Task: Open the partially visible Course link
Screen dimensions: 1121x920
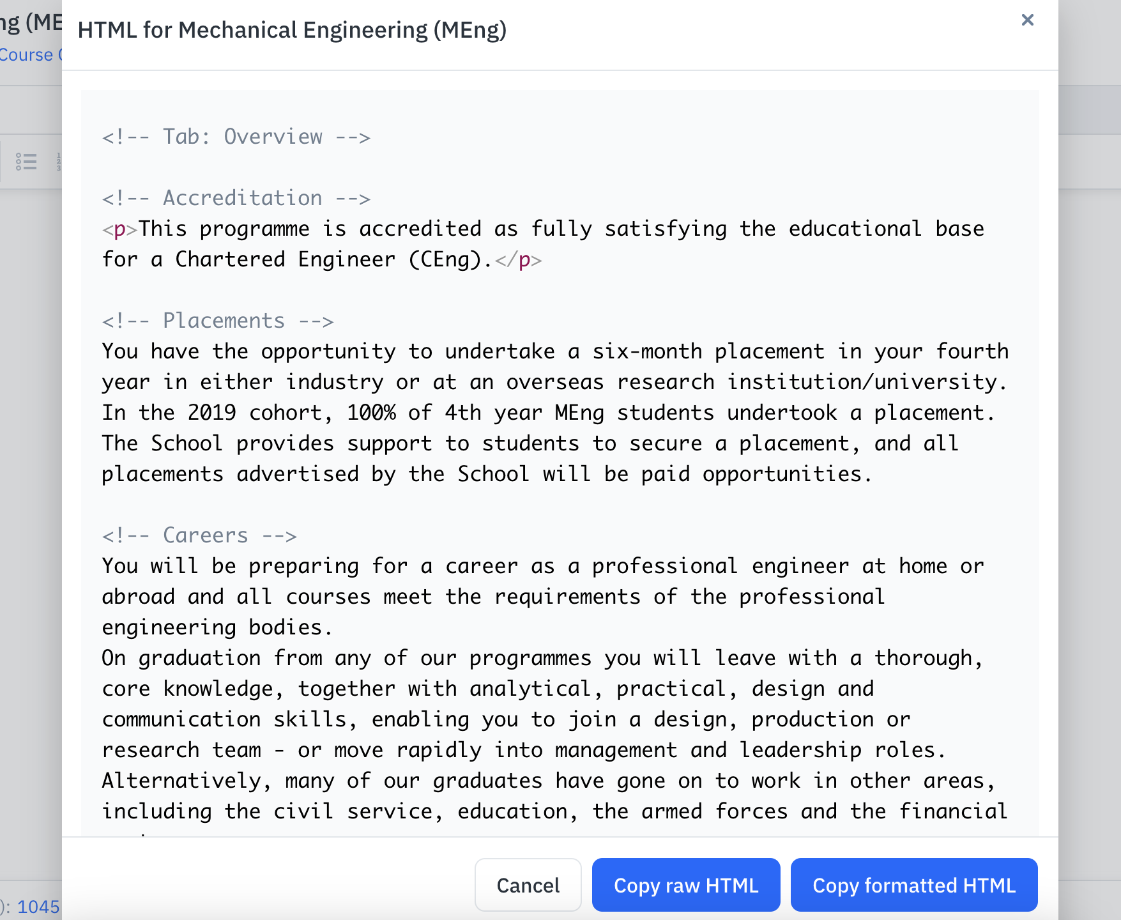Action: (x=29, y=55)
